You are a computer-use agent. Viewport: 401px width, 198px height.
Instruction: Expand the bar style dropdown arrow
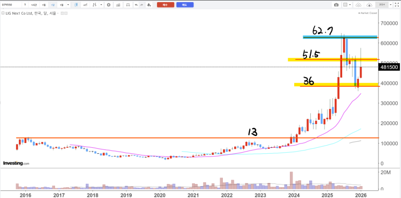click(101, 5)
